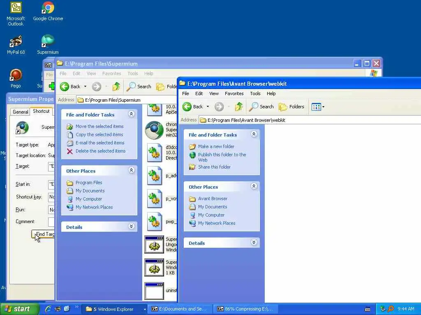Click Search in Supermium window toolbar
Image resolution: width=421 pixels, height=315 pixels.
pyautogui.click(x=139, y=87)
